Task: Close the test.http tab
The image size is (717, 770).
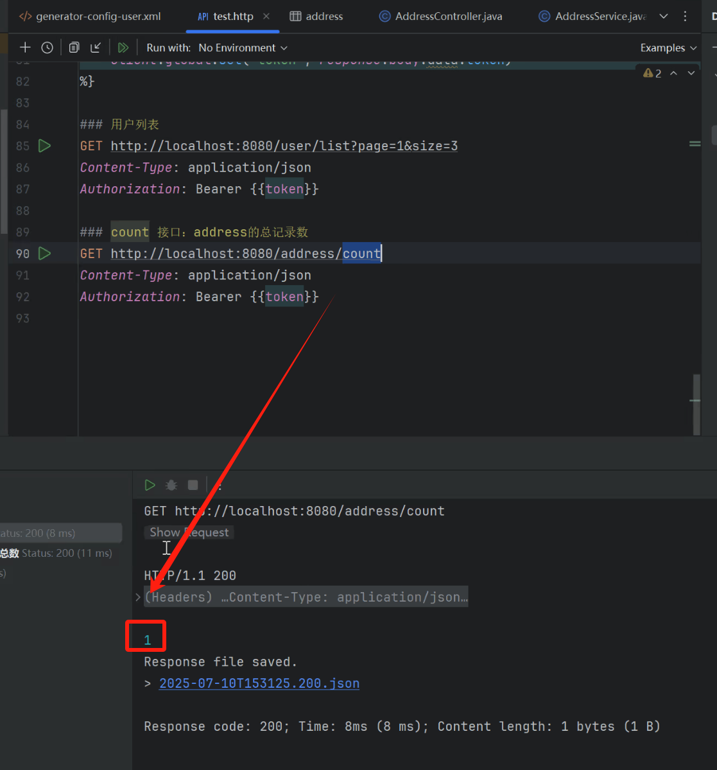Action: (x=266, y=16)
